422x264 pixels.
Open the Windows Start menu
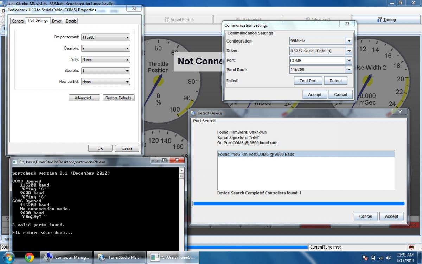pyautogui.click(x=9, y=257)
